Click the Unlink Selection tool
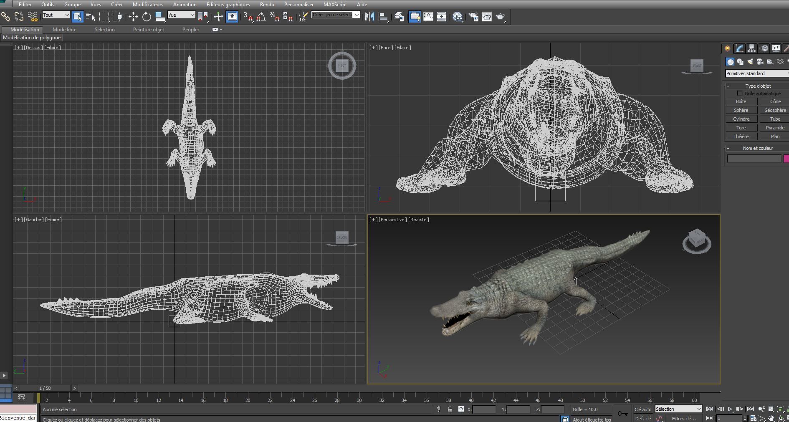789x422 pixels. coord(19,17)
